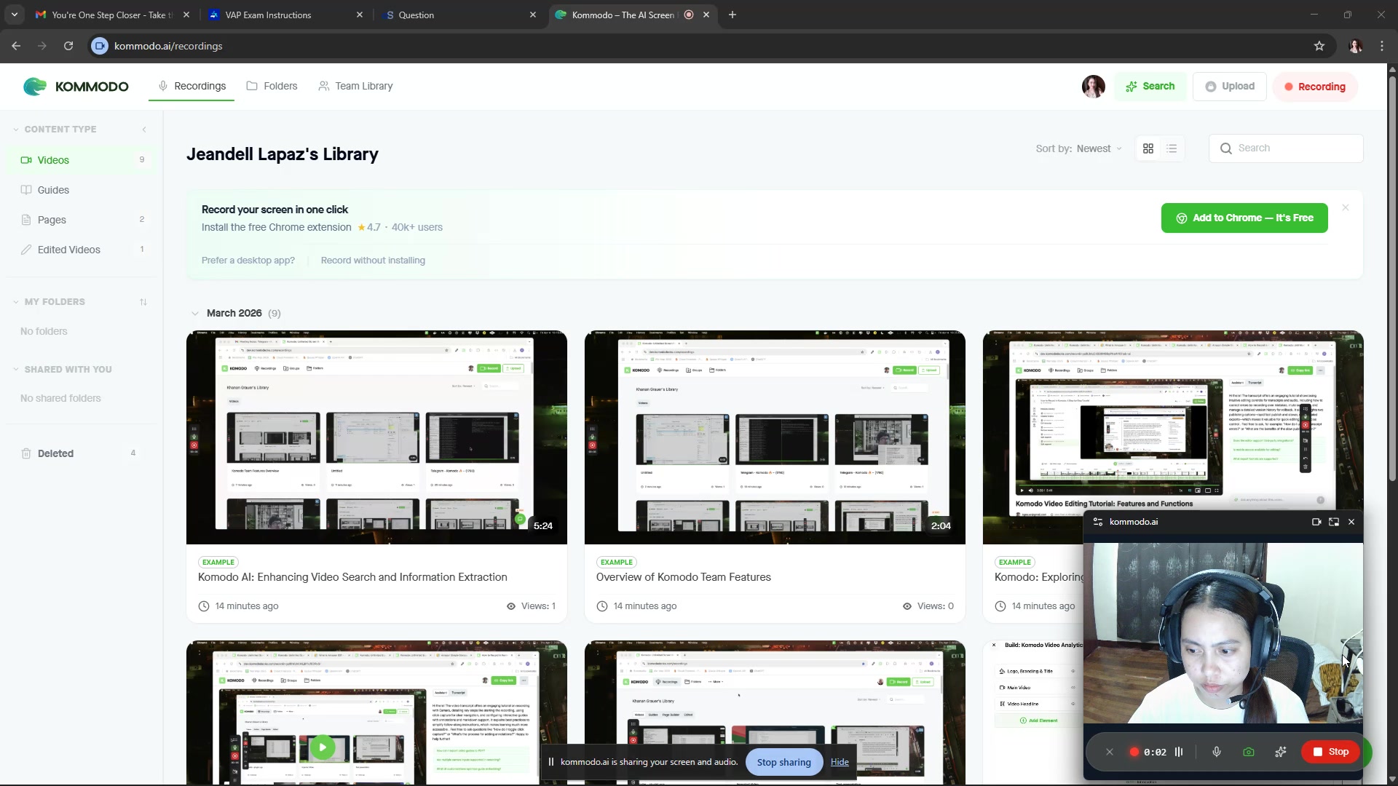Open camera widget settings sliders icon

pos(1098,522)
